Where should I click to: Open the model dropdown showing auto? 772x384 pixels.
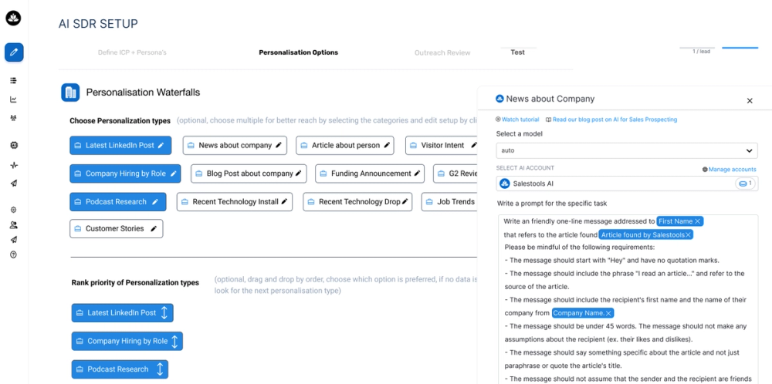627,150
